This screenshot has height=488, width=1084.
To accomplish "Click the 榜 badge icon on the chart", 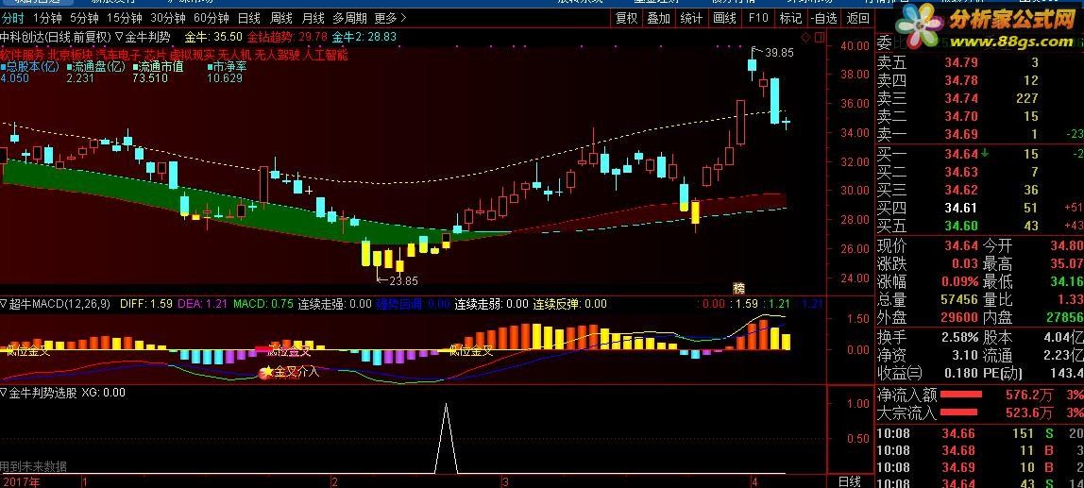I will [x=739, y=288].
